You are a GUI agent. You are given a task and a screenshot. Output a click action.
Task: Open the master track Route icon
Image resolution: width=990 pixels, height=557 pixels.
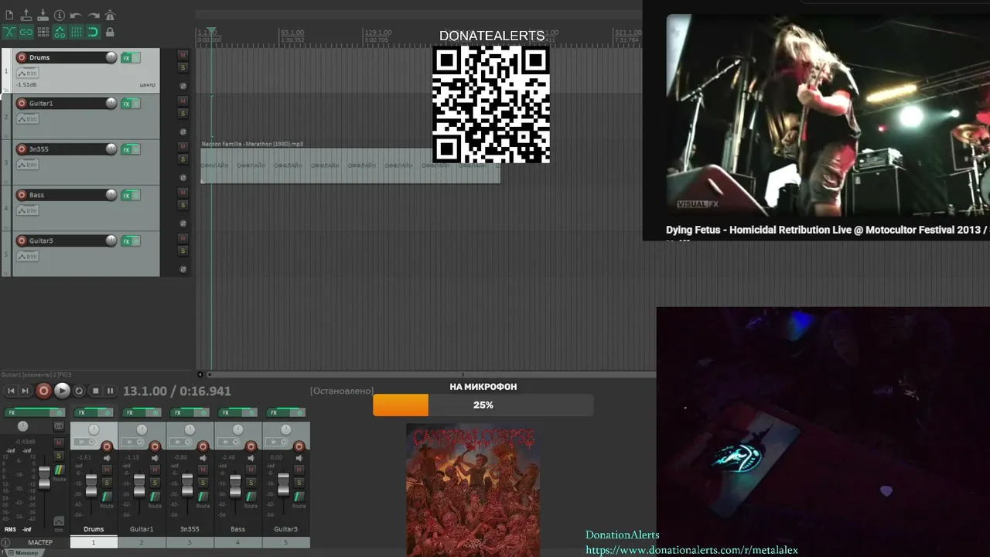click(x=59, y=470)
